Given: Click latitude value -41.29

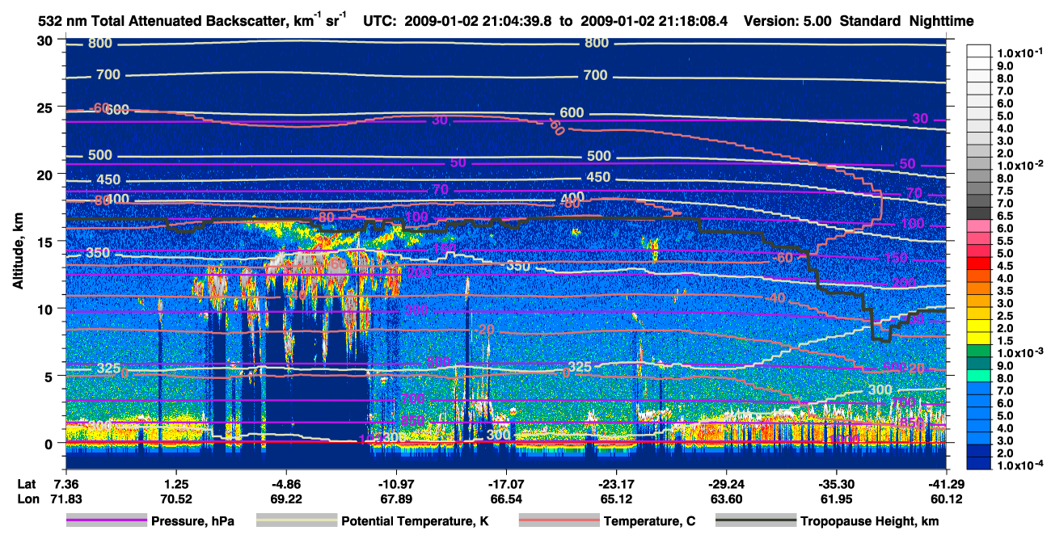Looking at the screenshot, I should click(x=946, y=484).
